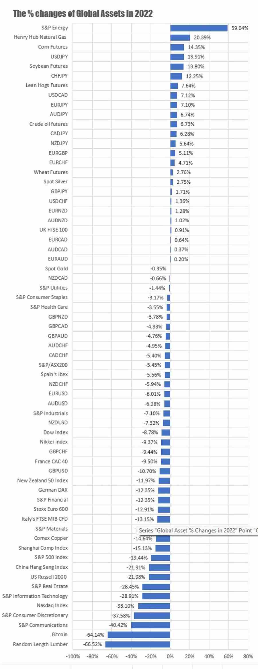The width and height of the screenshot is (258, 669).
Task: Click the 80% horizontal axis label
Action: pos(248,656)
